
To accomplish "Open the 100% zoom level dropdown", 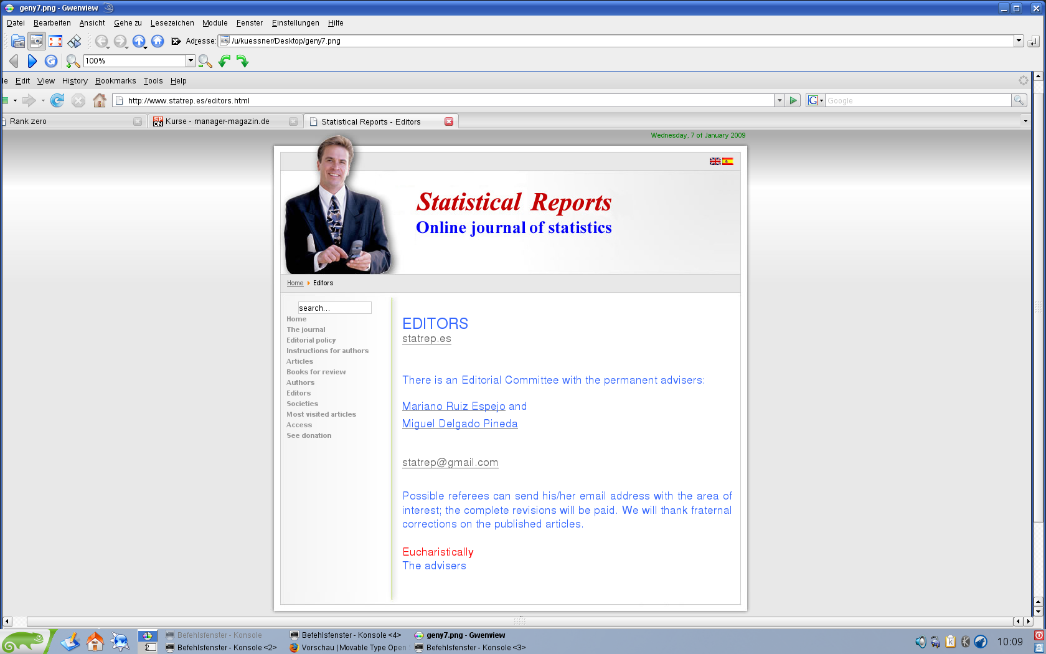I will click(191, 61).
